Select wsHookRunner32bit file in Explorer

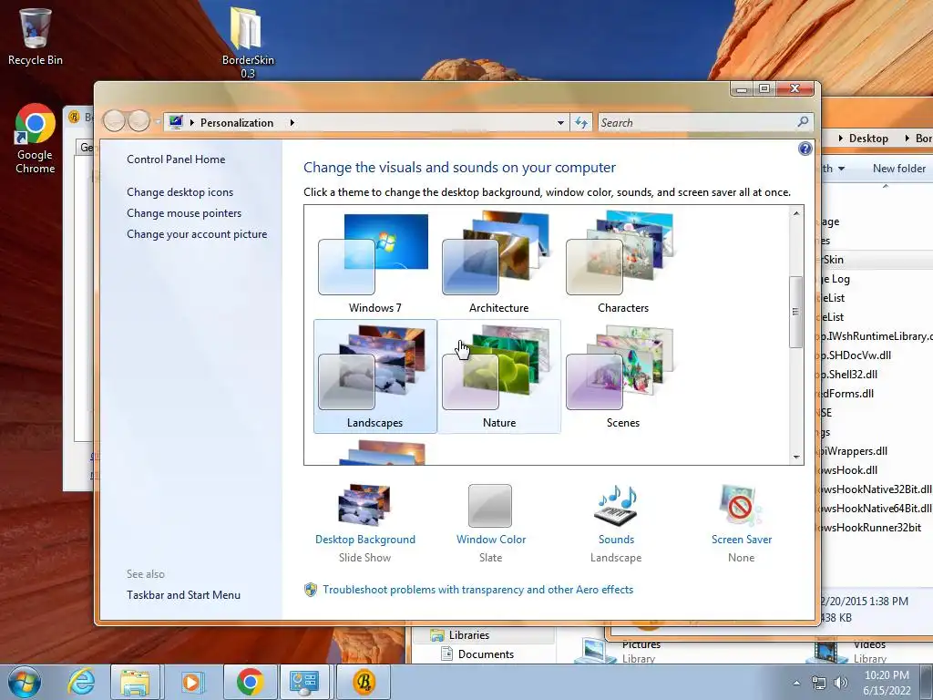(871, 528)
